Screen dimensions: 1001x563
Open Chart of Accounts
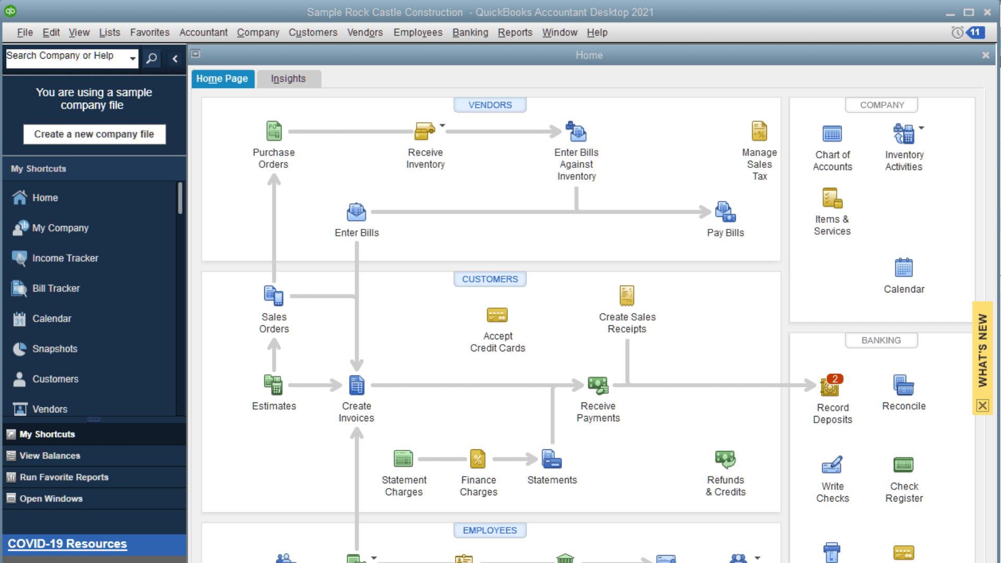(832, 134)
